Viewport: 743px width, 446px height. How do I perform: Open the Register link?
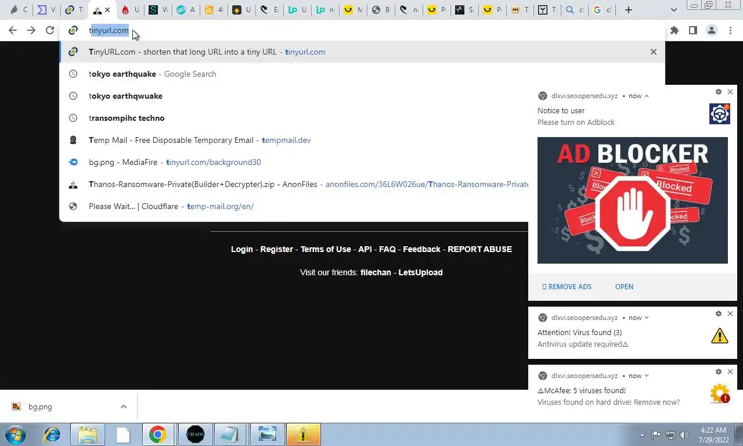(x=276, y=249)
